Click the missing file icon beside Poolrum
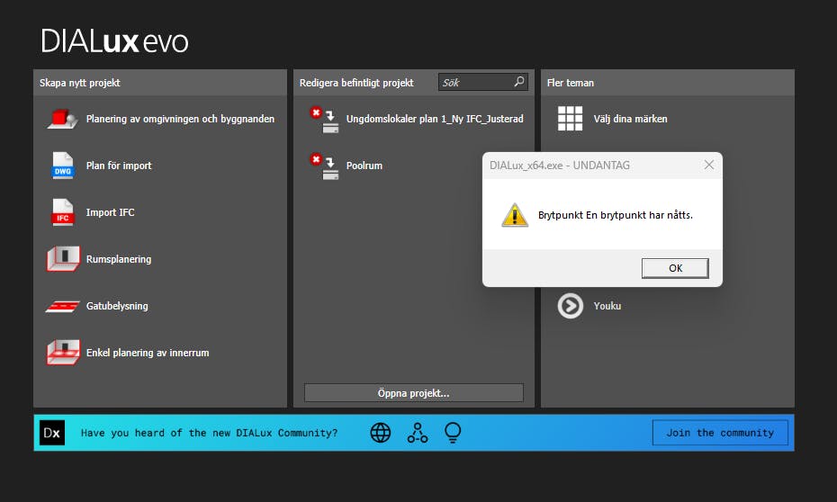 pyautogui.click(x=325, y=166)
